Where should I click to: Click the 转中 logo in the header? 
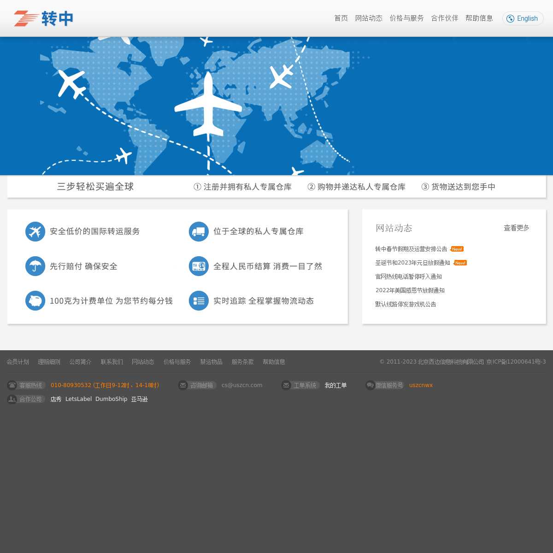(44, 18)
